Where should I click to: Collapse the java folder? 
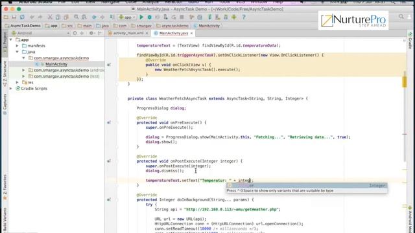[x=18, y=52]
